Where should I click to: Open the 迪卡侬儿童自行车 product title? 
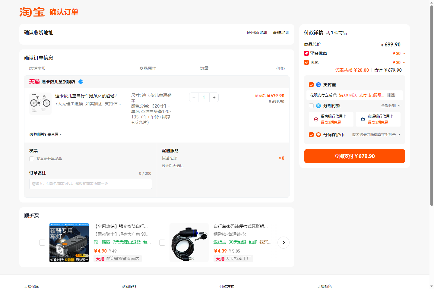pyautogui.click(x=88, y=96)
